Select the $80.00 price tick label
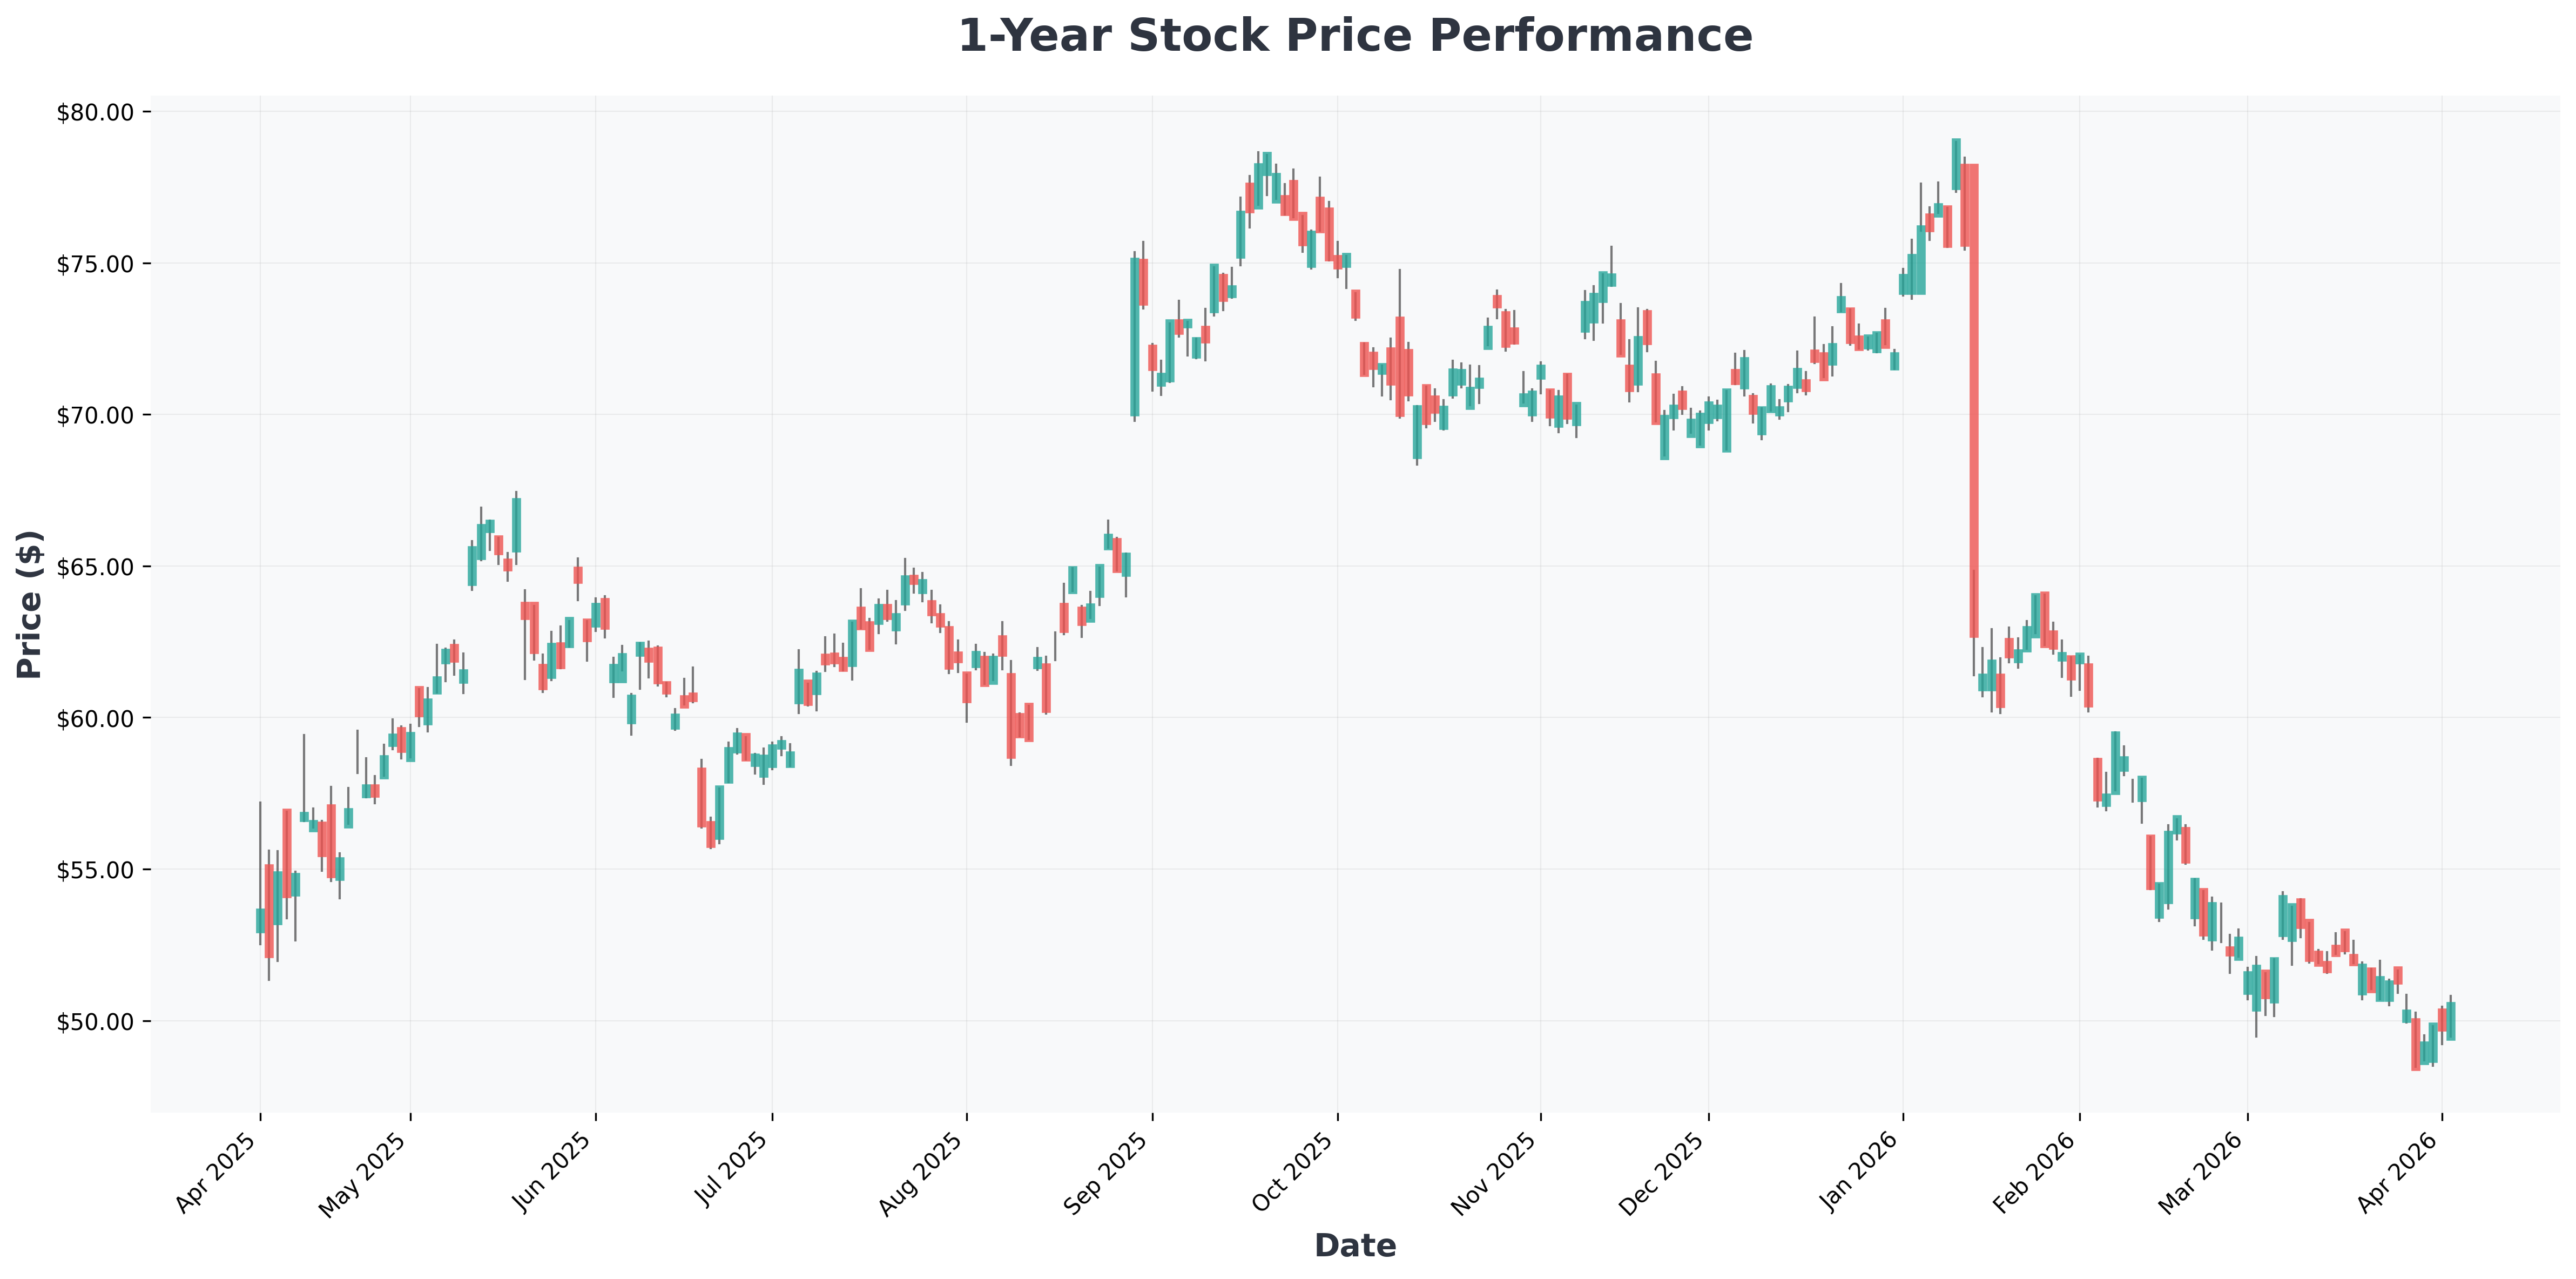 point(96,112)
